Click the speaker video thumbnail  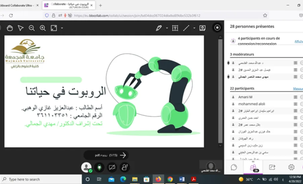click(211, 167)
